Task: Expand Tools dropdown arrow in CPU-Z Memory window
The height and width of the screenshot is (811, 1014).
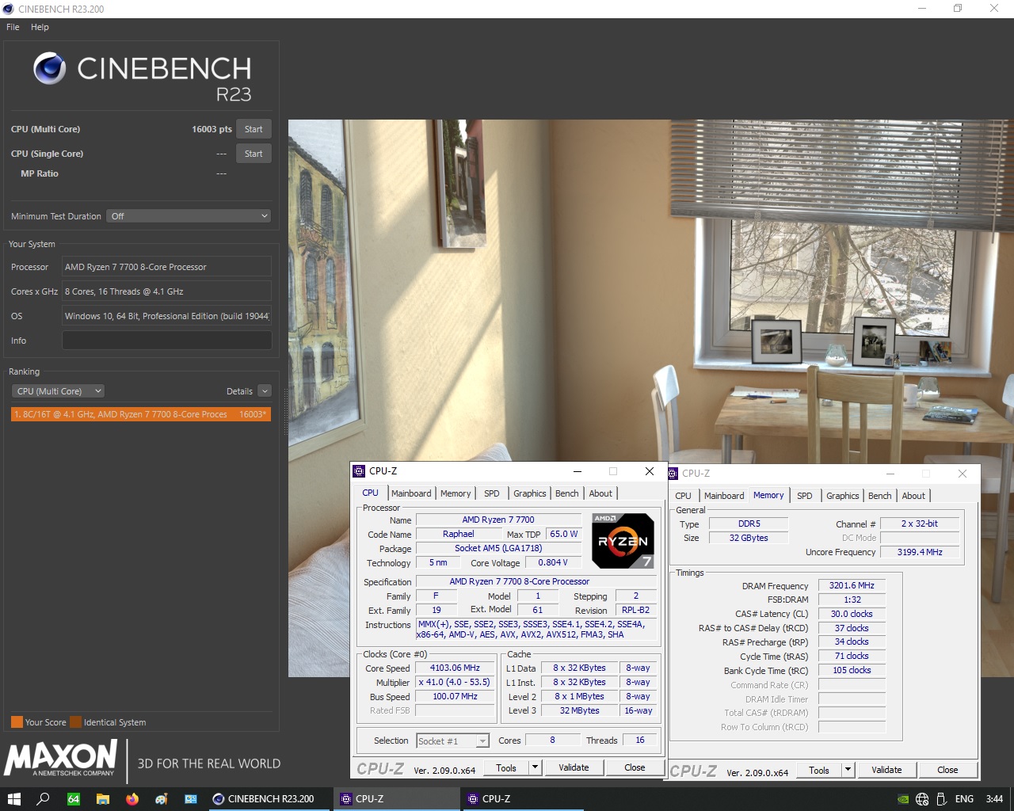Action: 848,770
